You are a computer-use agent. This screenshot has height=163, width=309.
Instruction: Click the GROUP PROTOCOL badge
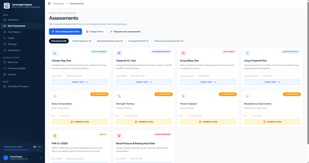point(291,52)
